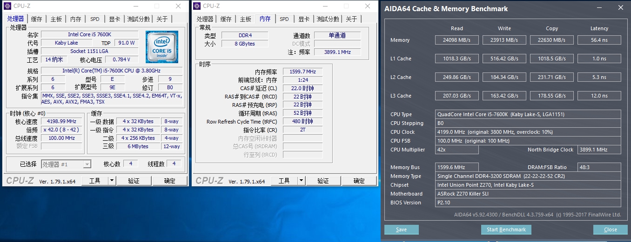Open the SPD tab in second CPU-Z window
This screenshot has height=242, width=631.
coord(284,19)
